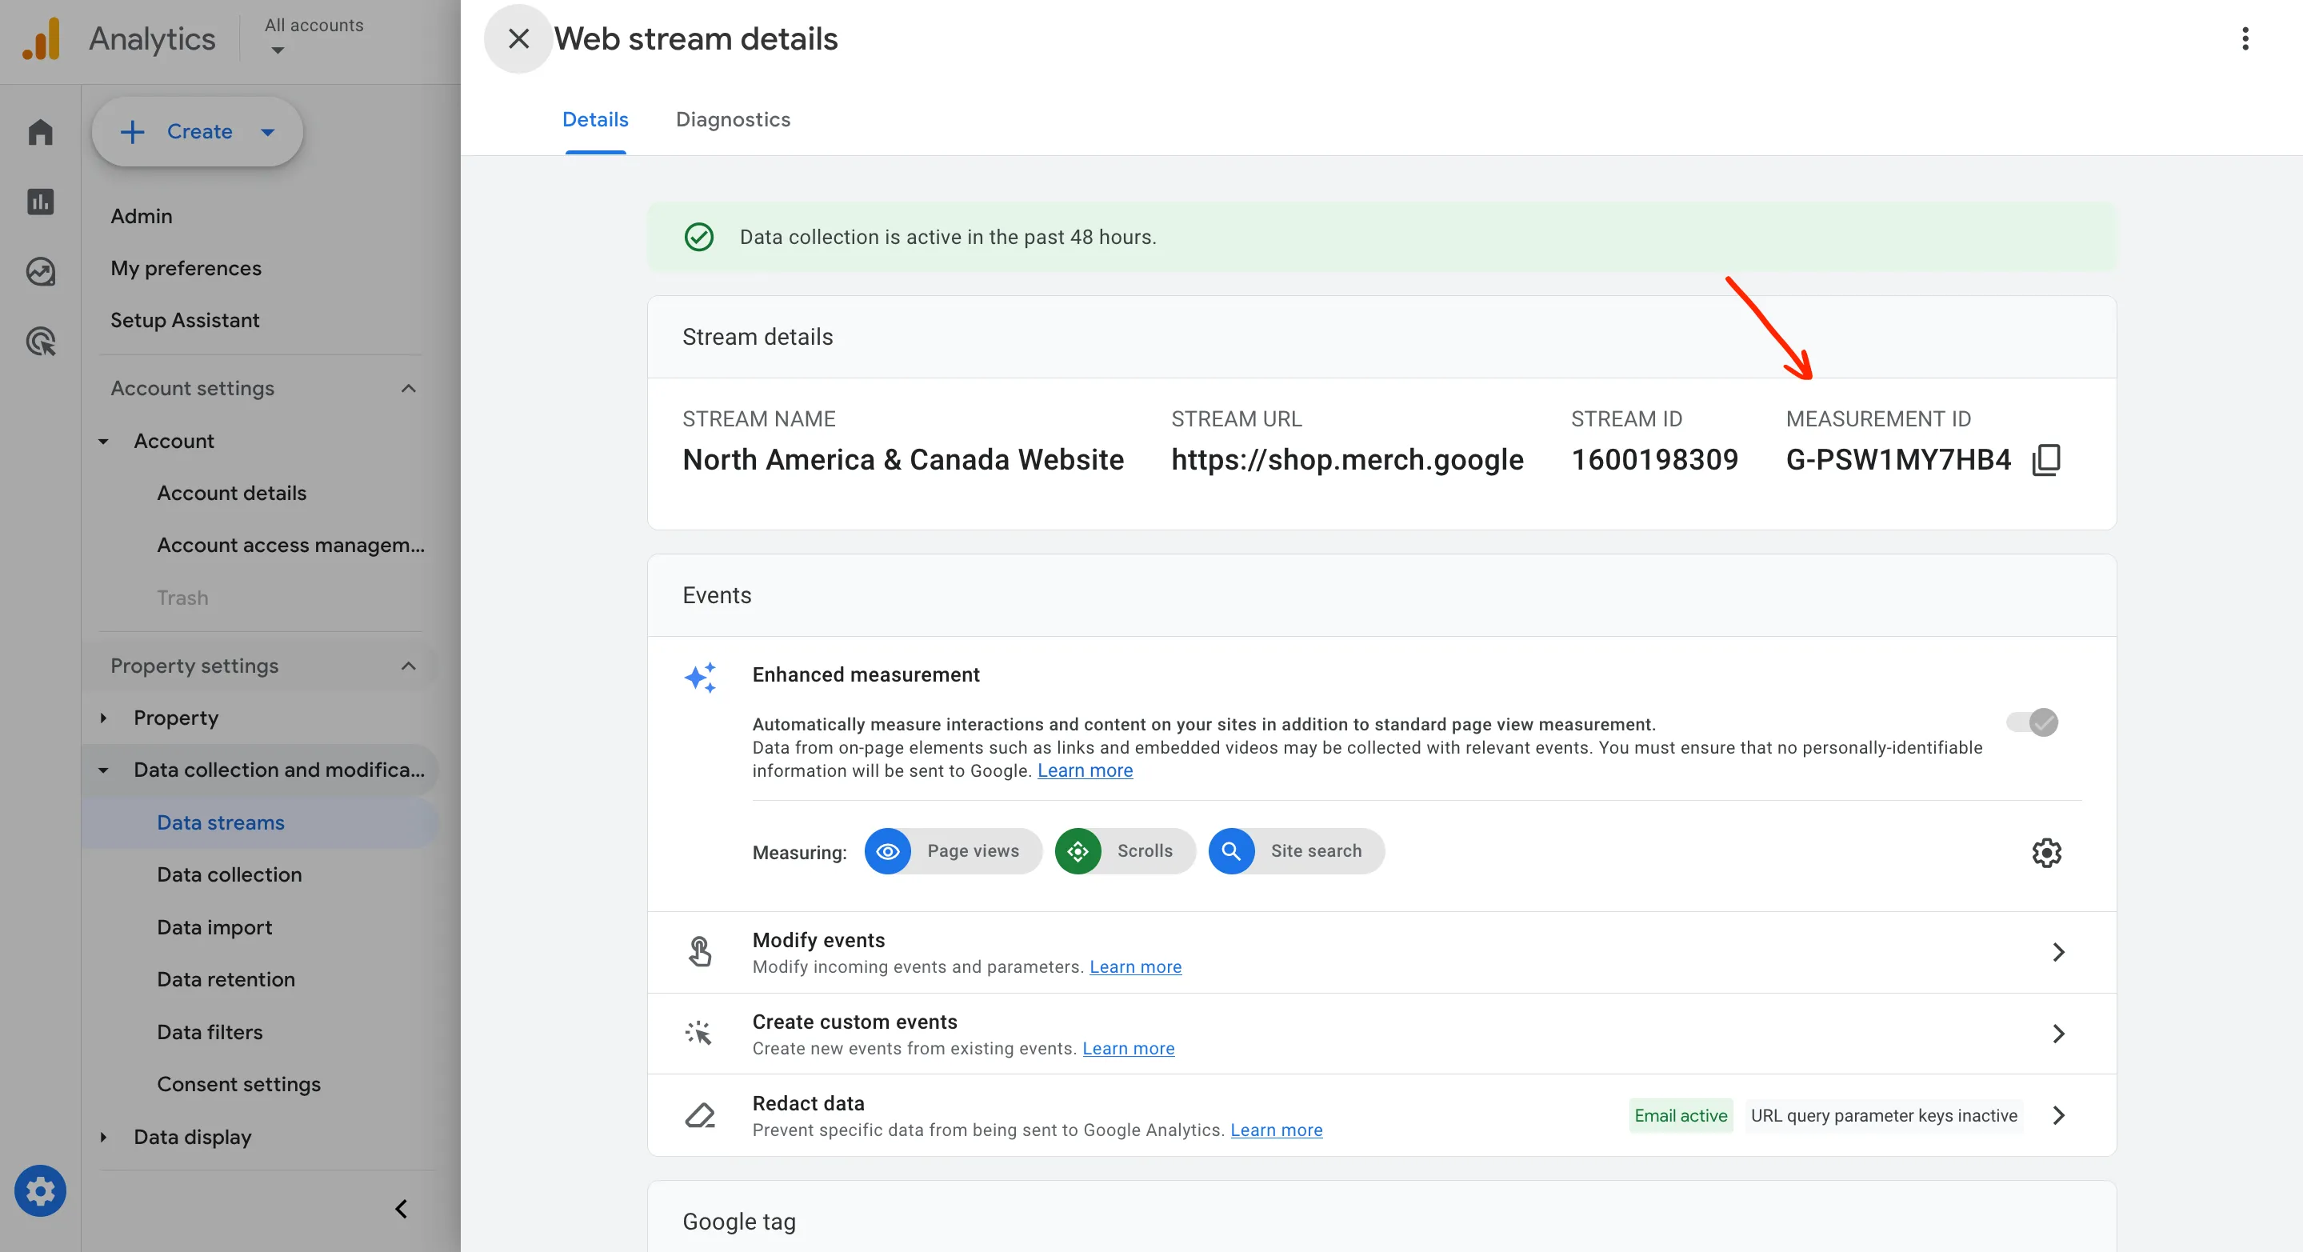Open the Admin gear at bottom left
Viewport: 2303px width, 1252px height.
pos(40,1190)
